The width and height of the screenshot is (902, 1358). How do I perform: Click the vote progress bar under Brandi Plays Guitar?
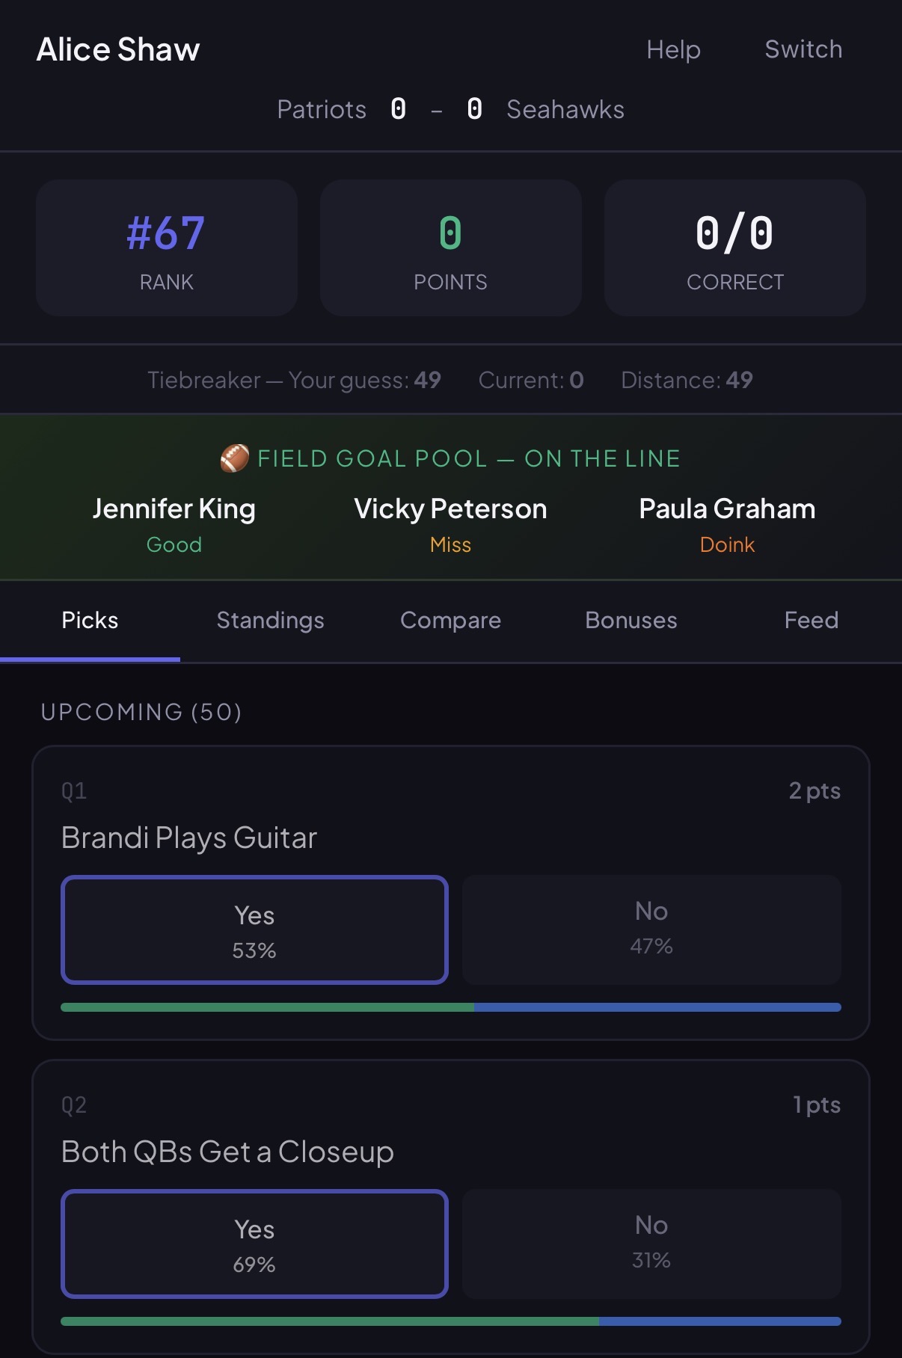[x=450, y=1007]
